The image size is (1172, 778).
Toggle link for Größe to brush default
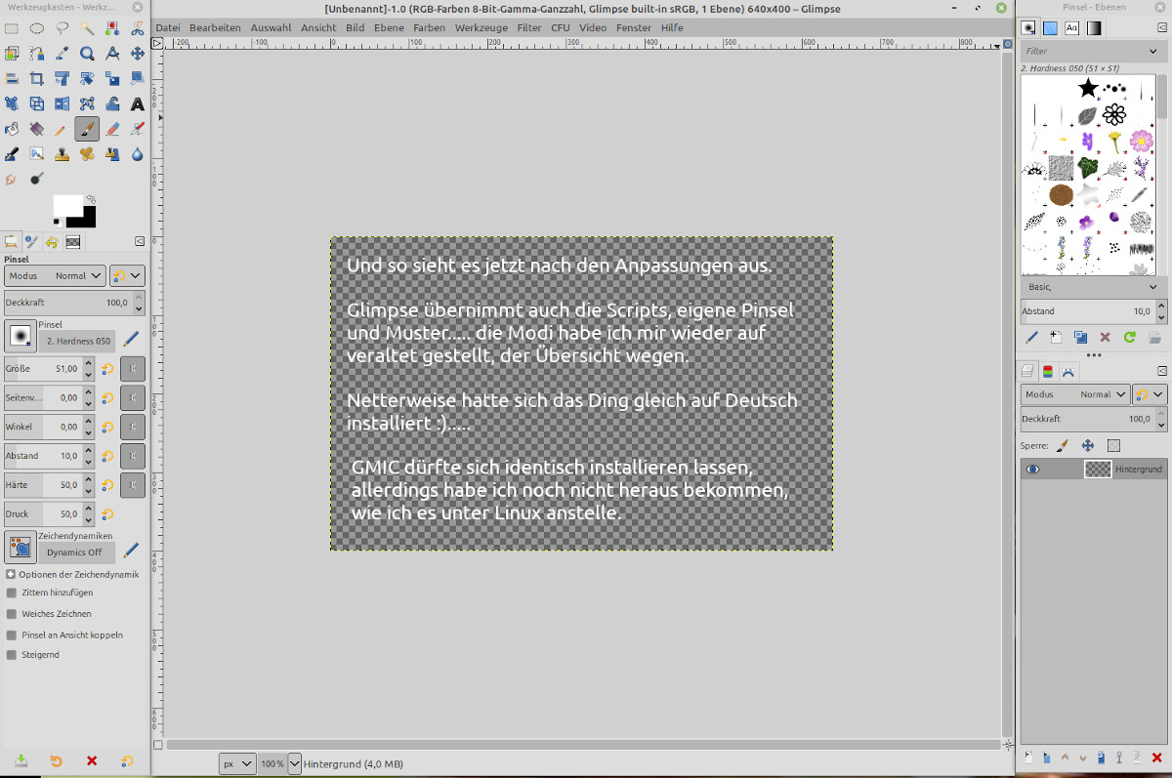(x=133, y=369)
